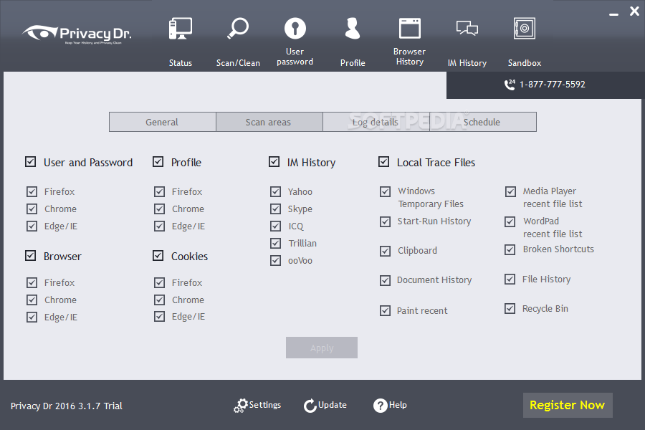Open User password keyhole icon
645x430 pixels.
[x=295, y=29]
